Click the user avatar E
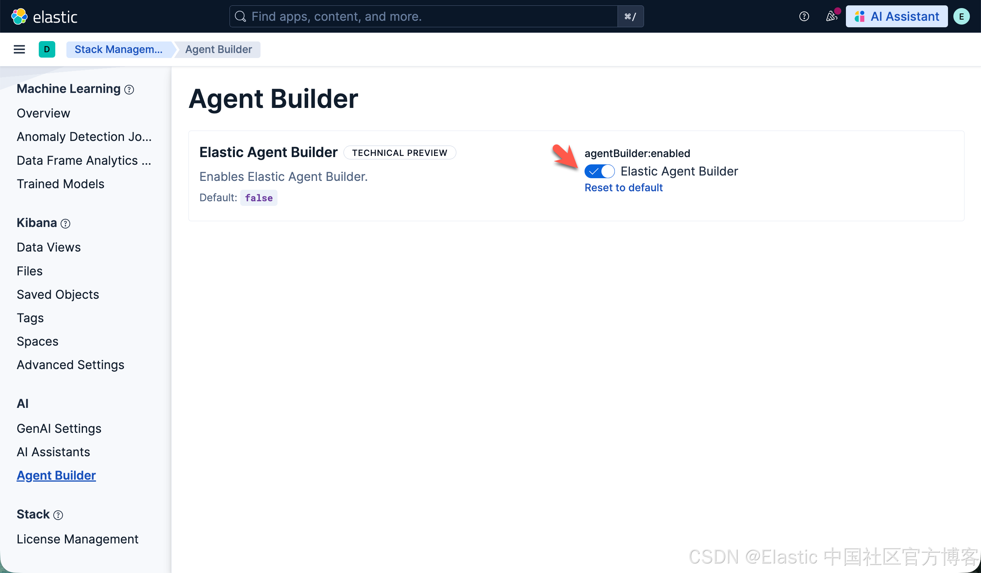The width and height of the screenshot is (981, 573). pyautogui.click(x=961, y=17)
